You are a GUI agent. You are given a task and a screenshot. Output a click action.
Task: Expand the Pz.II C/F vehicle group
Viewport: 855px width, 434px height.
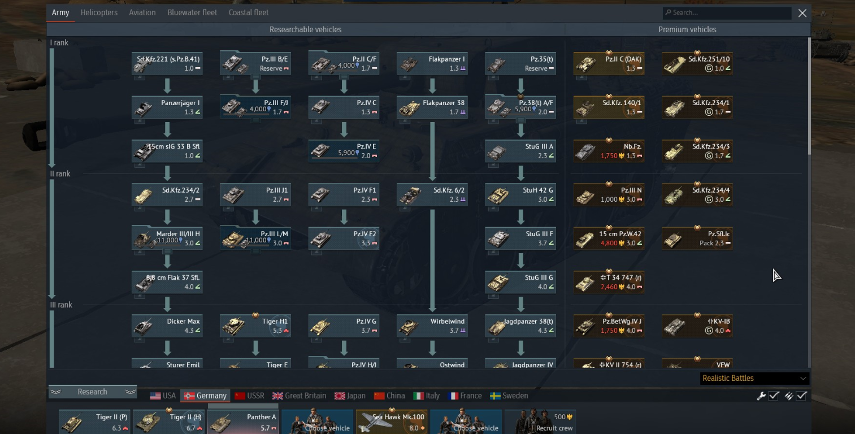click(x=344, y=63)
